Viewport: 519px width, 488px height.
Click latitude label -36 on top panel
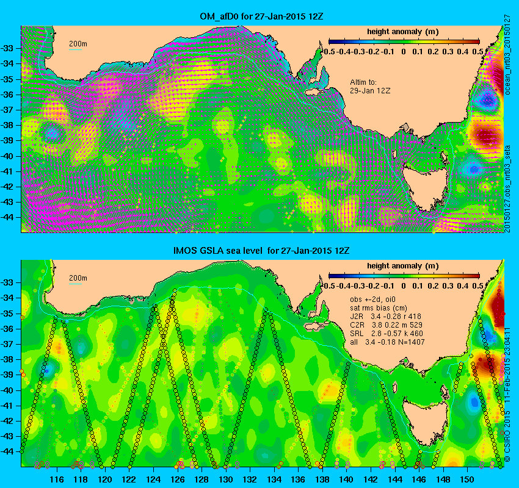click(7, 95)
